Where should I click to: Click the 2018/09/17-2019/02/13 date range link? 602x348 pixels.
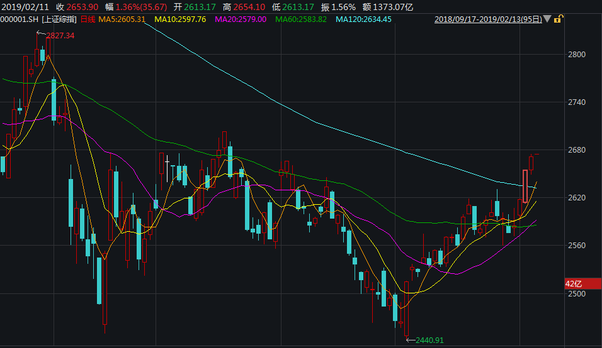pos(488,19)
